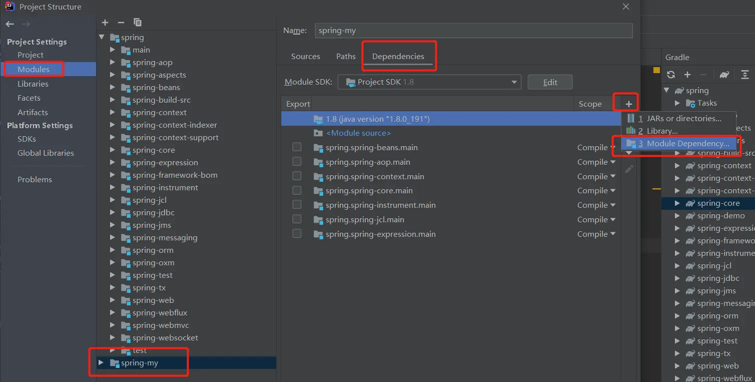The width and height of the screenshot is (755, 382).
Task: Collapse the spring root in Gradle panel
Action: 666,91
